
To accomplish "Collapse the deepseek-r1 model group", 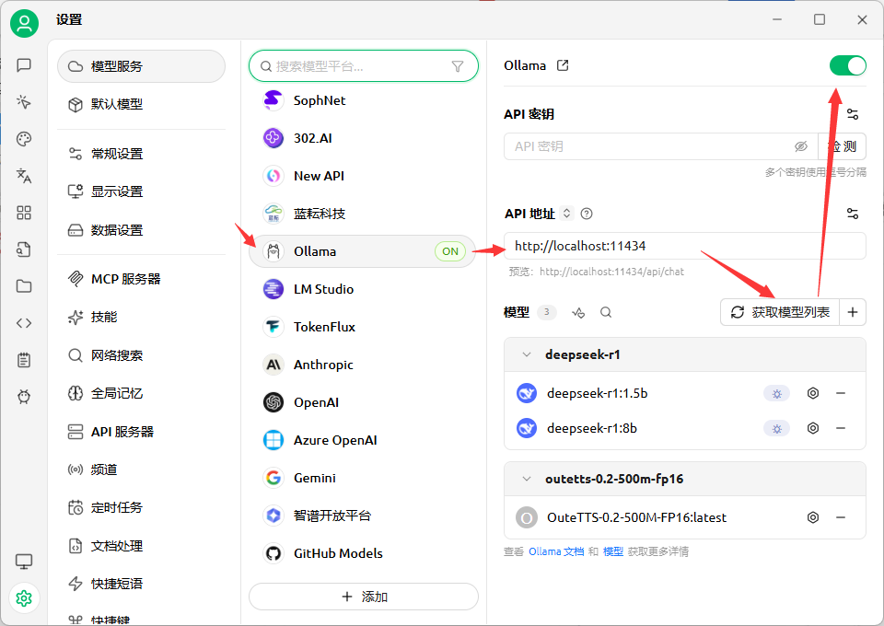I will (527, 354).
